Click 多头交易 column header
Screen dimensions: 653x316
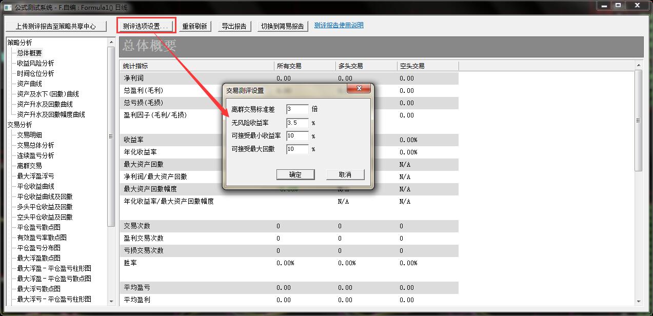[x=350, y=66]
